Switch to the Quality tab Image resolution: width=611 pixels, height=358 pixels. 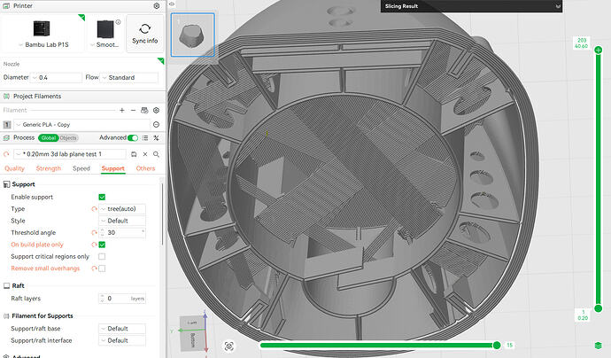14,168
